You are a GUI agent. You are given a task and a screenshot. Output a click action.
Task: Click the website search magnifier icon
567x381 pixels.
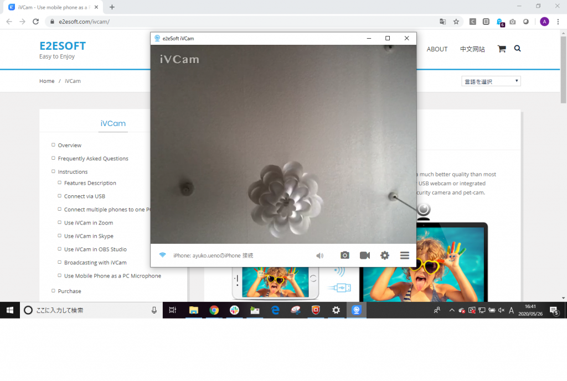[x=518, y=49]
